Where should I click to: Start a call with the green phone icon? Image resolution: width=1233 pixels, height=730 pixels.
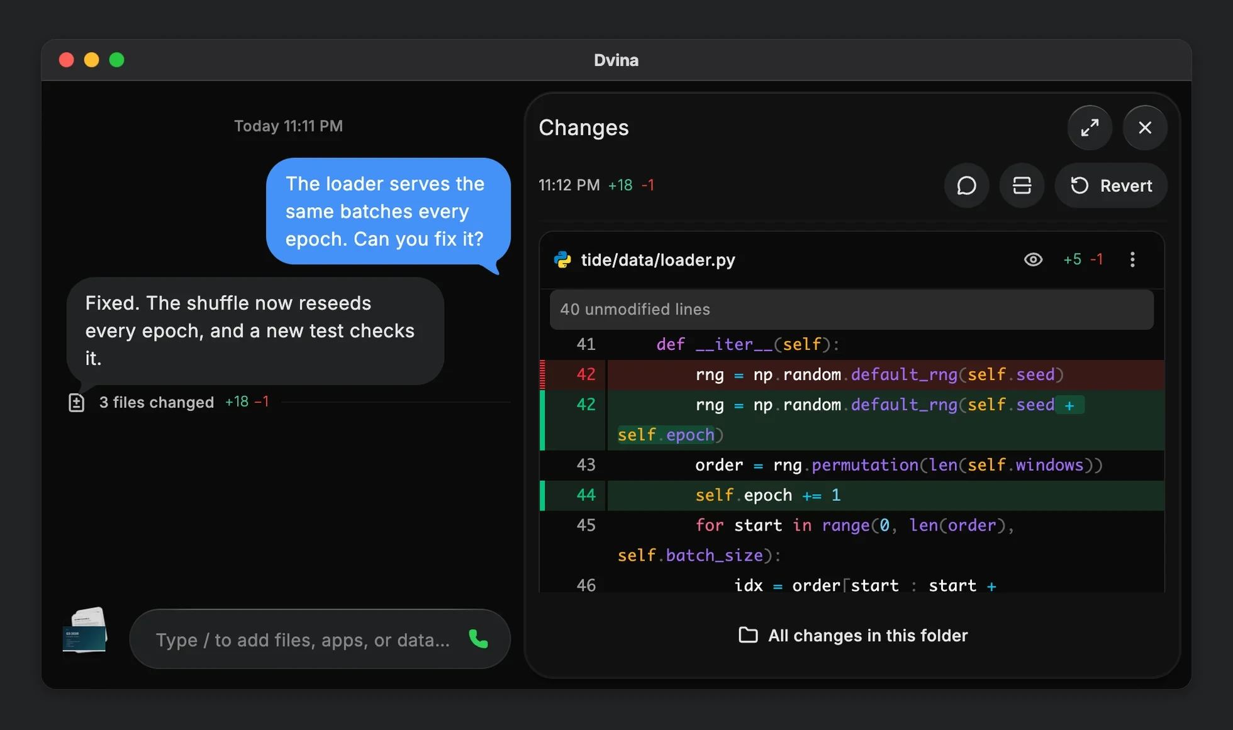[479, 639]
